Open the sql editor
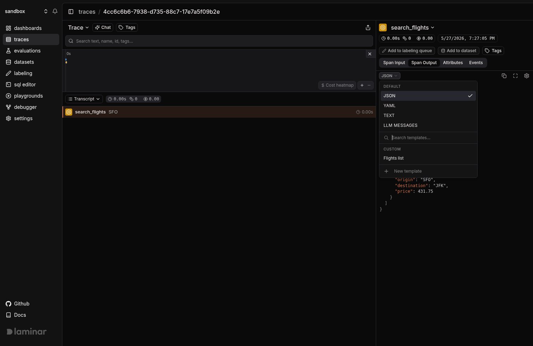The height and width of the screenshot is (346, 533). 31,85
